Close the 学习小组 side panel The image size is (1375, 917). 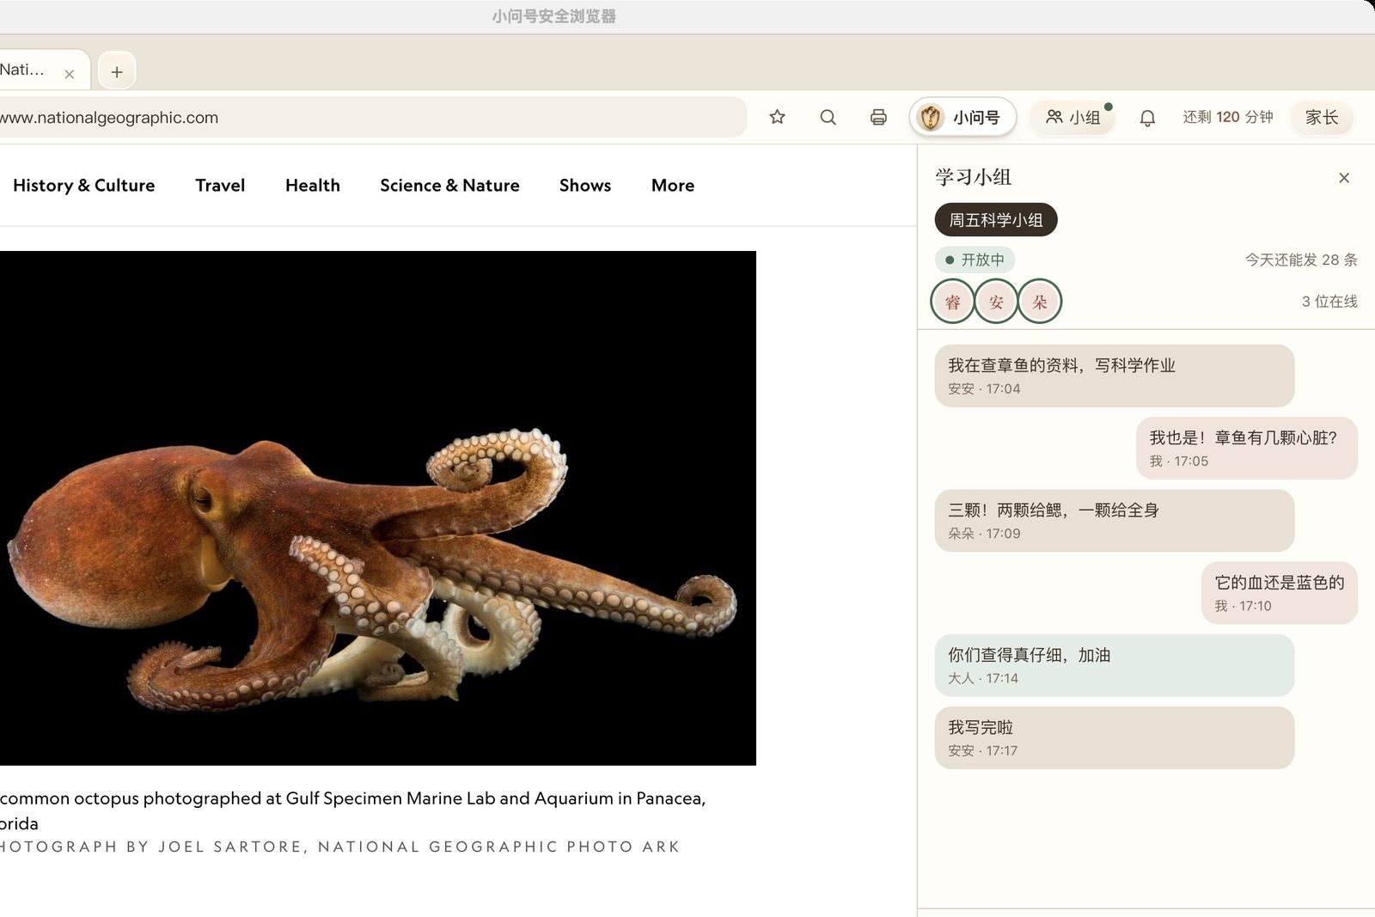(1344, 178)
